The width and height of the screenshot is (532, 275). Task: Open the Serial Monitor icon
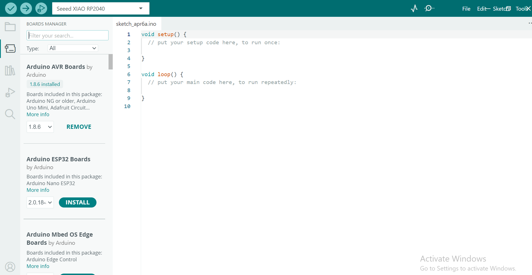pyautogui.click(x=429, y=8)
